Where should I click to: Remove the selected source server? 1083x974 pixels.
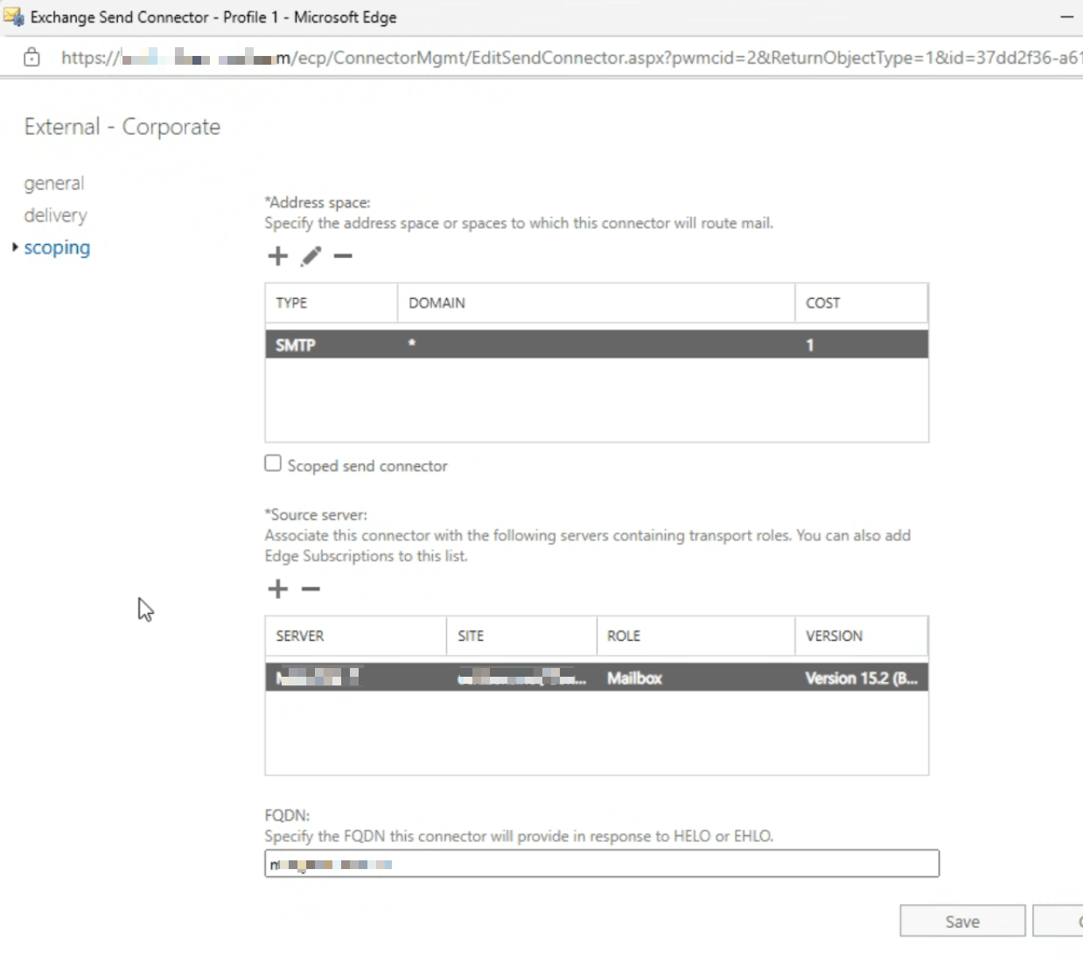(x=311, y=589)
